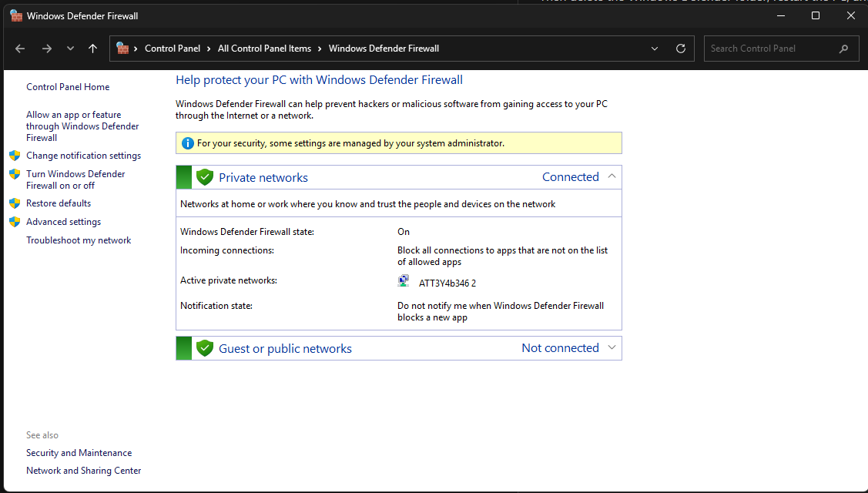Click the search magnifier in Search Control Panel

843,48
